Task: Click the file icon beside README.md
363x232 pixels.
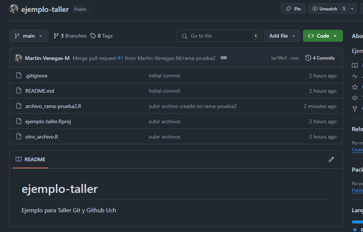Action: pyautogui.click(x=19, y=91)
